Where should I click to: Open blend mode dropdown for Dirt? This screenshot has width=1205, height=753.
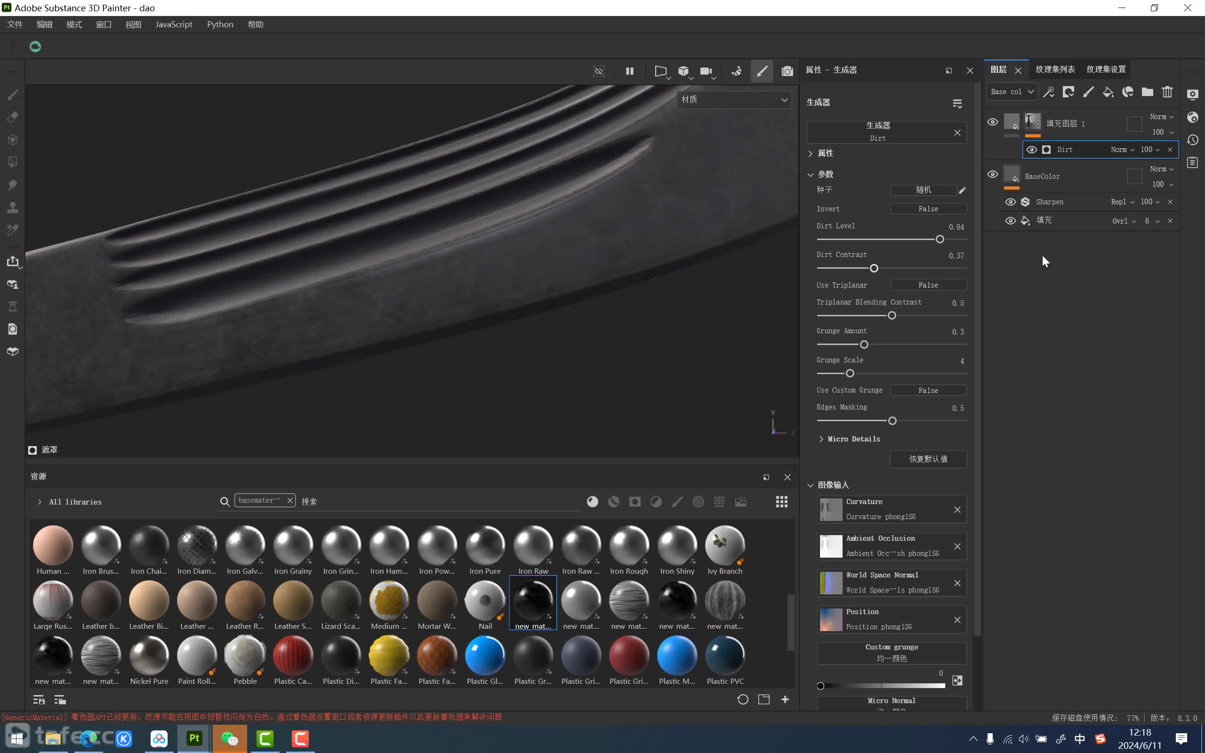pos(1122,149)
